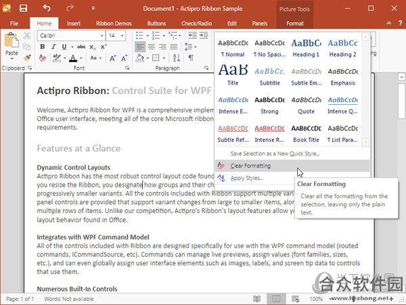Switch to the Ribbon Demos tab
Viewport: 406px width, 305px height.
point(114,23)
